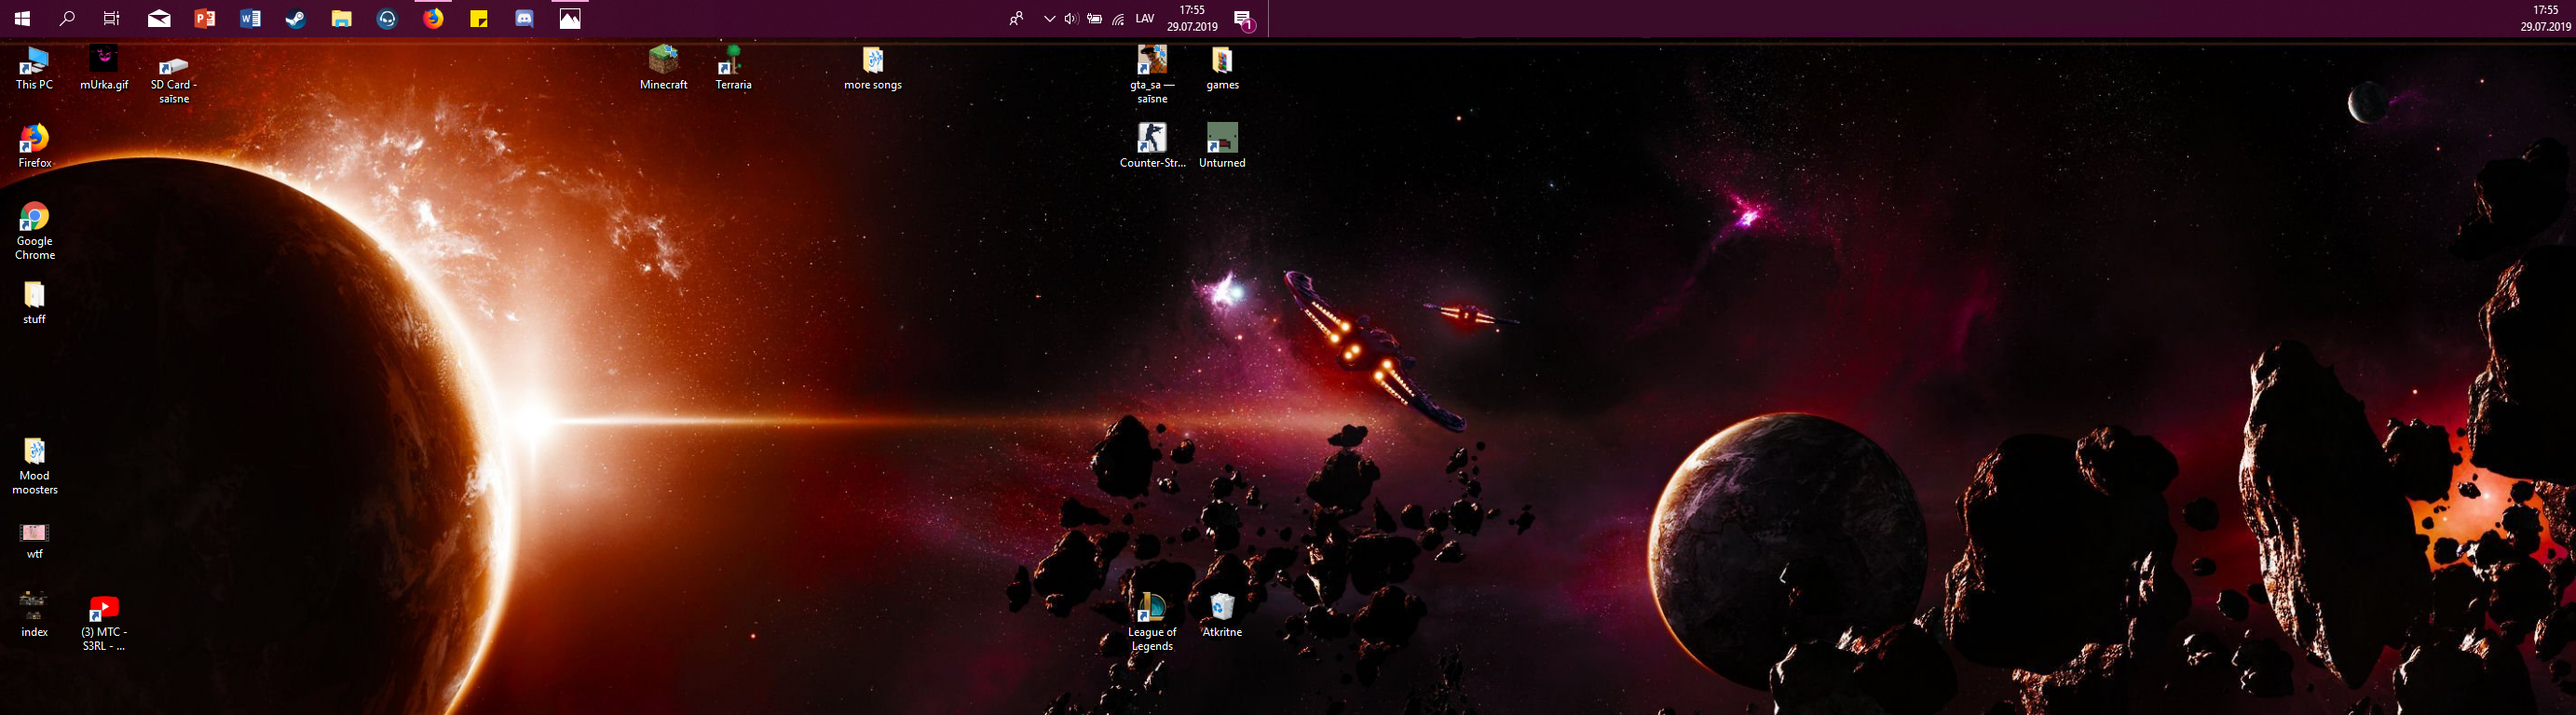The image size is (2576, 715).
Task: Select Minecraft desktop shortcut
Action: [x=664, y=68]
